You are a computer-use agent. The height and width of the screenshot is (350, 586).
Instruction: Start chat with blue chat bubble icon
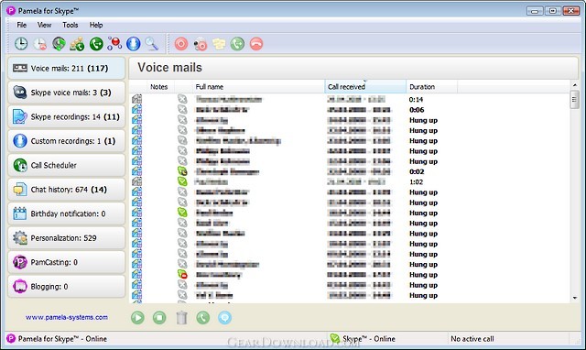click(x=224, y=318)
